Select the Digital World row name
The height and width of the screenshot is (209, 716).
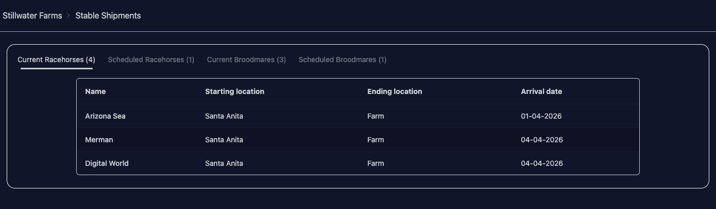pyautogui.click(x=107, y=163)
